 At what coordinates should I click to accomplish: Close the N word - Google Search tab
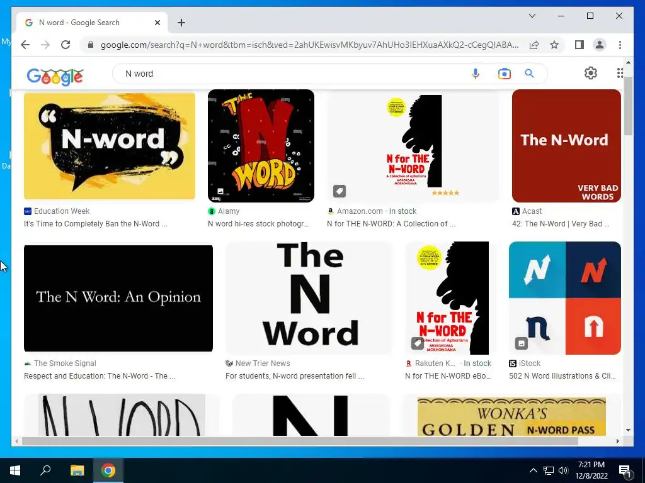coord(157,23)
